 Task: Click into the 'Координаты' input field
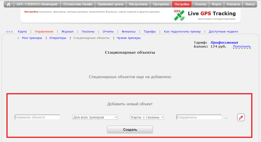click(199, 117)
